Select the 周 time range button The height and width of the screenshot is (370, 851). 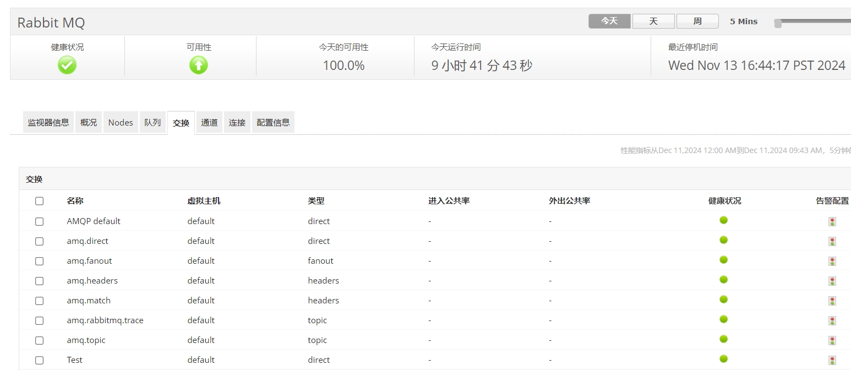697,21
